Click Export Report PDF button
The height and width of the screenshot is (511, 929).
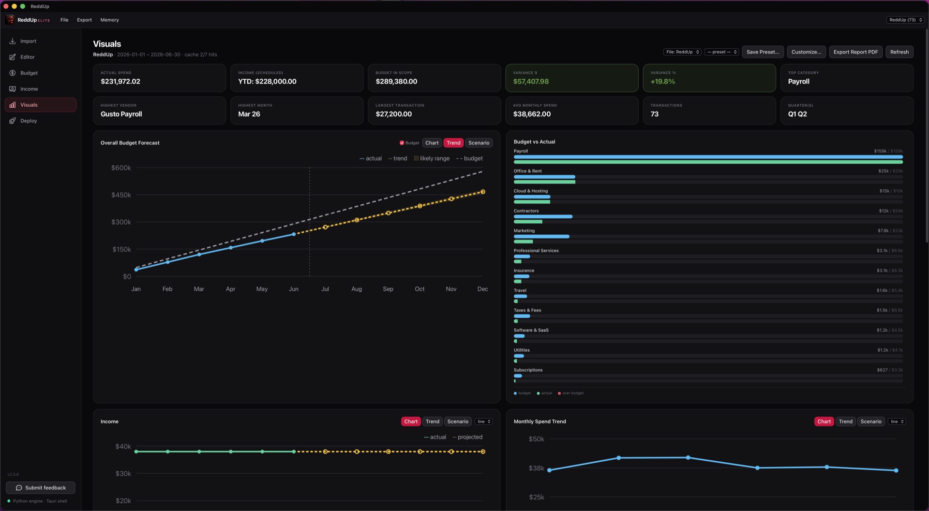855,52
